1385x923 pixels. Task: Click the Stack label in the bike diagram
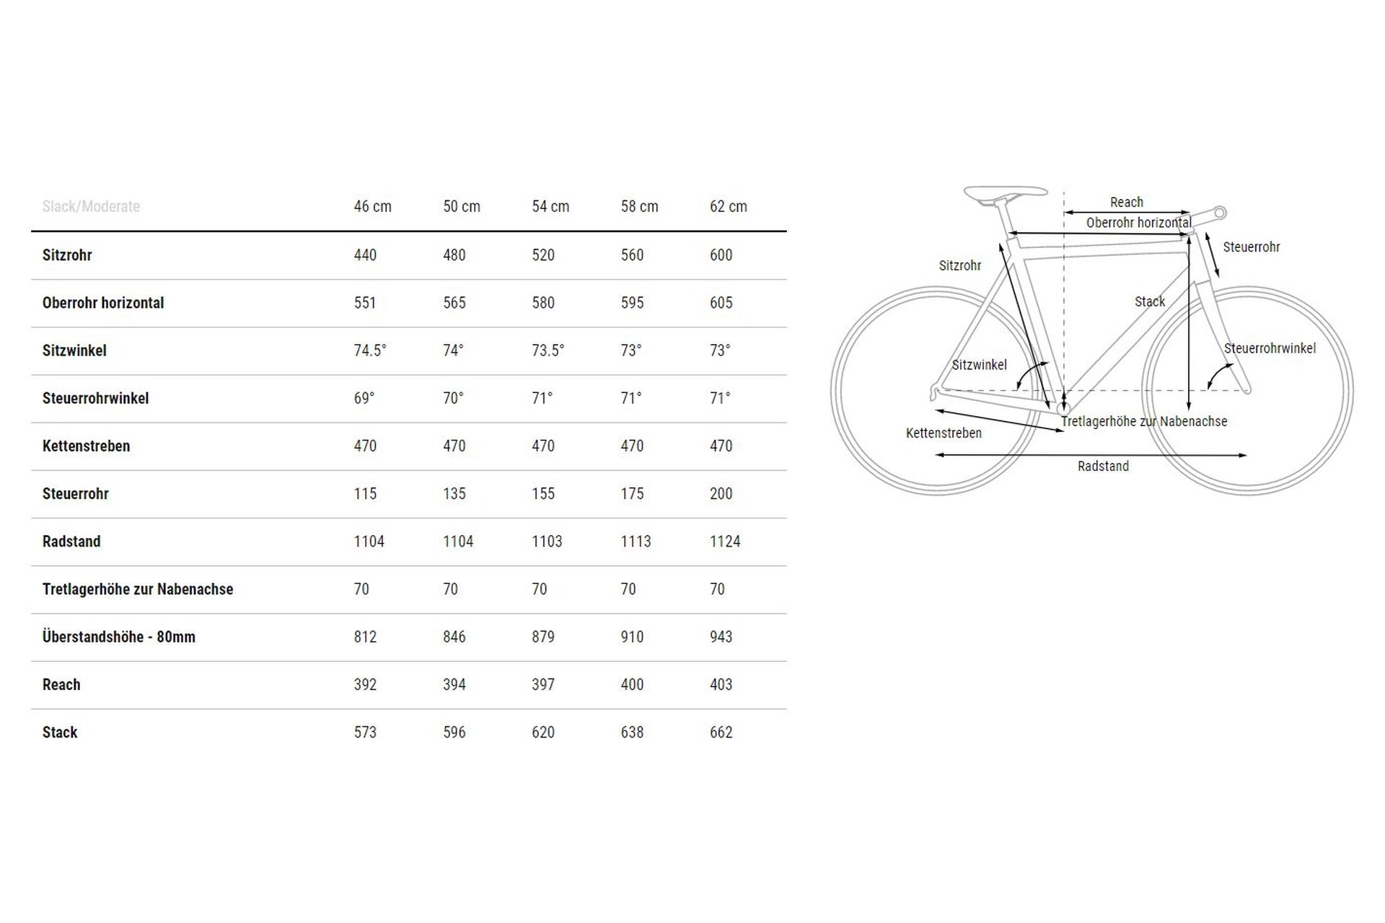1149,301
